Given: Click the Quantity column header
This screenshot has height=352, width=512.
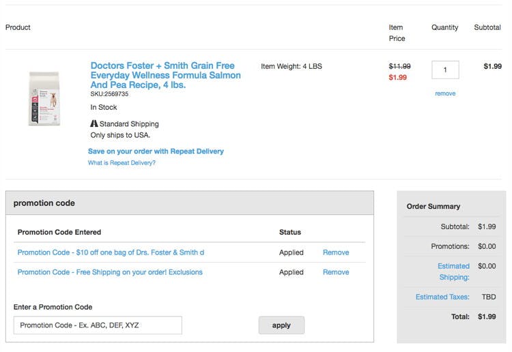Looking at the screenshot, I should coord(444,27).
